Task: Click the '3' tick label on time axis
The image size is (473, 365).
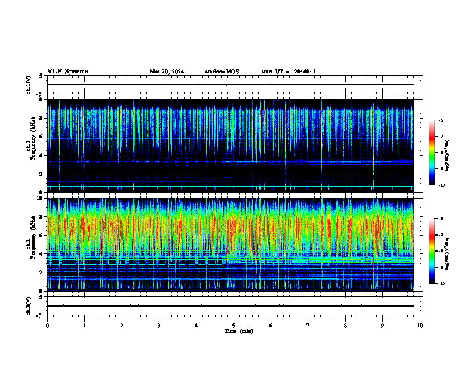Action: click(x=159, y=326)
